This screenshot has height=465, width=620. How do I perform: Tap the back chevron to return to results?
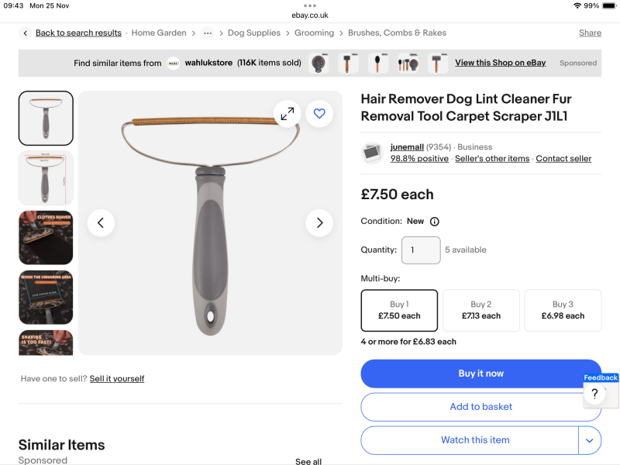tap(25, 33)
